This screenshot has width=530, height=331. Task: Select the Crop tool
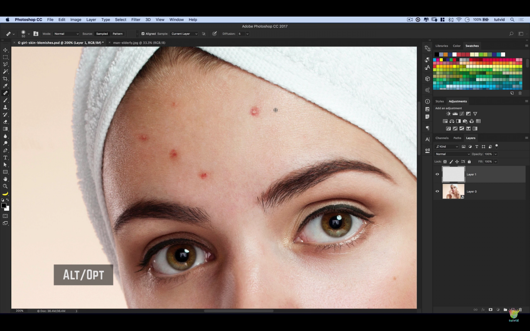5,79
